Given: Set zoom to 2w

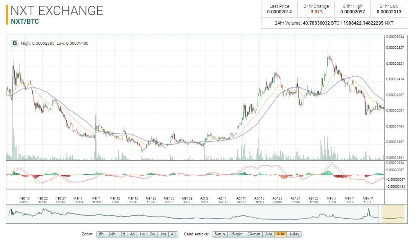Looking at the screenshot, I should (x=152, y=234).
